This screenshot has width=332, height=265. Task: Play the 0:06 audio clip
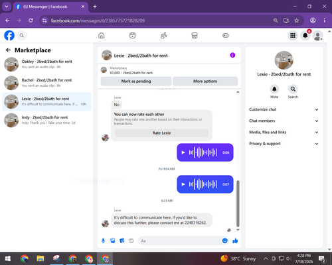click(183, 152)
